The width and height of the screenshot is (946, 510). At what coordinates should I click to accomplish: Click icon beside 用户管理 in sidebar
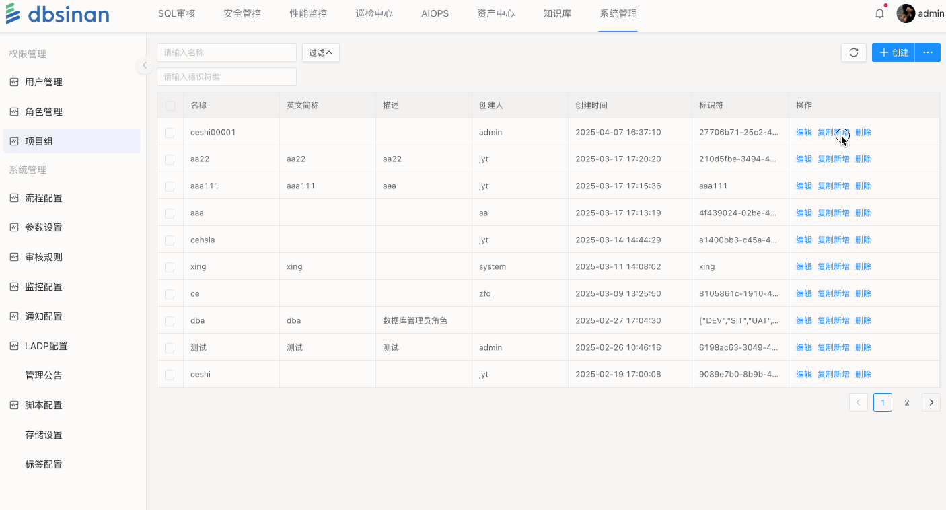click(x=14, y=82)
